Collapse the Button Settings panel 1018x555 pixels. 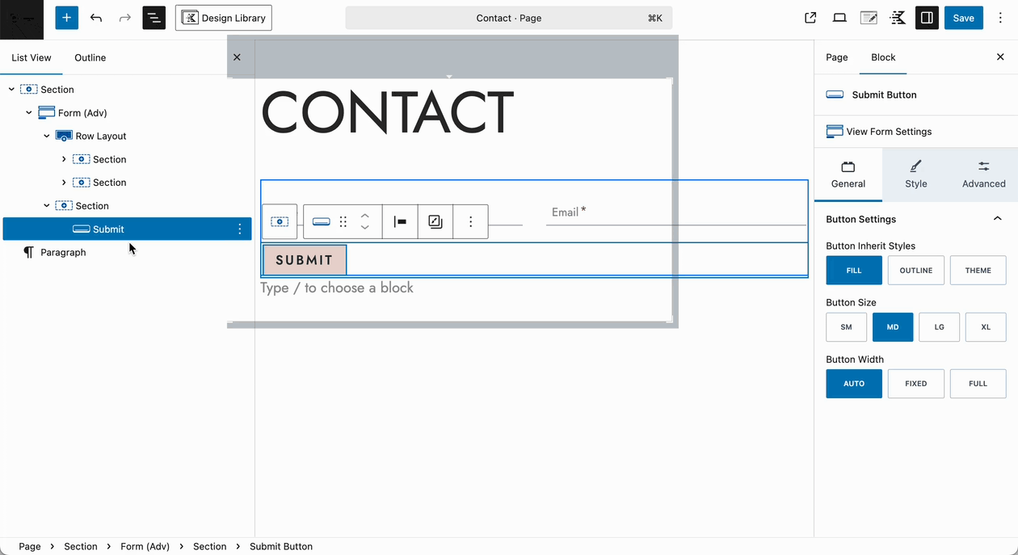997,218
